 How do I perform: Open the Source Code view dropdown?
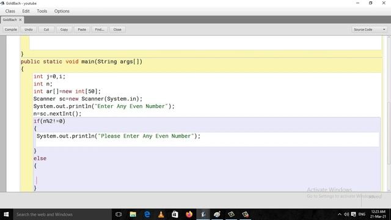coord(369,29)
